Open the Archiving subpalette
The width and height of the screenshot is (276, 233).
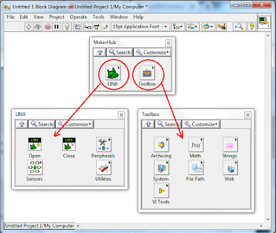[161, 145]
